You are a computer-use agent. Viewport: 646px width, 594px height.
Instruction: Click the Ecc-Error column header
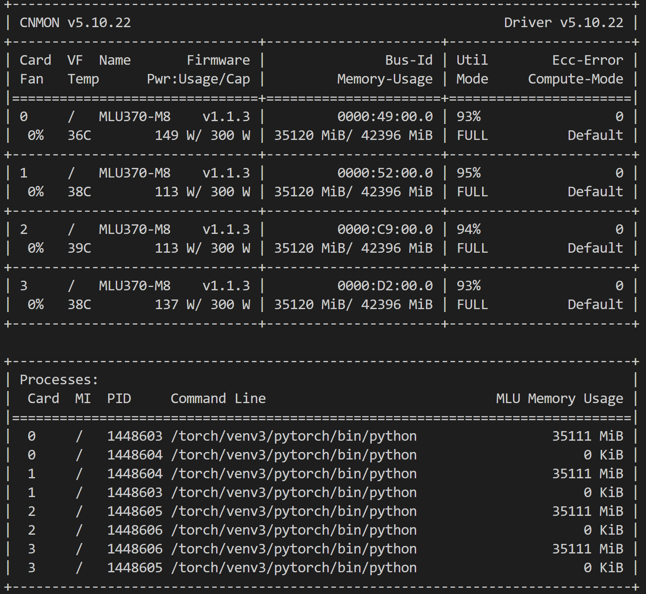point(588,60)
